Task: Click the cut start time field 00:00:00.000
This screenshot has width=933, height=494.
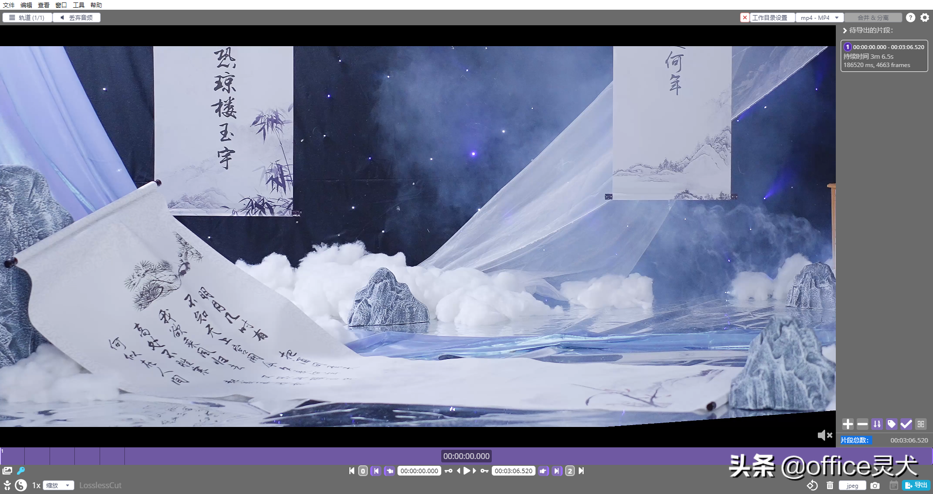Action: click(419, 471)
